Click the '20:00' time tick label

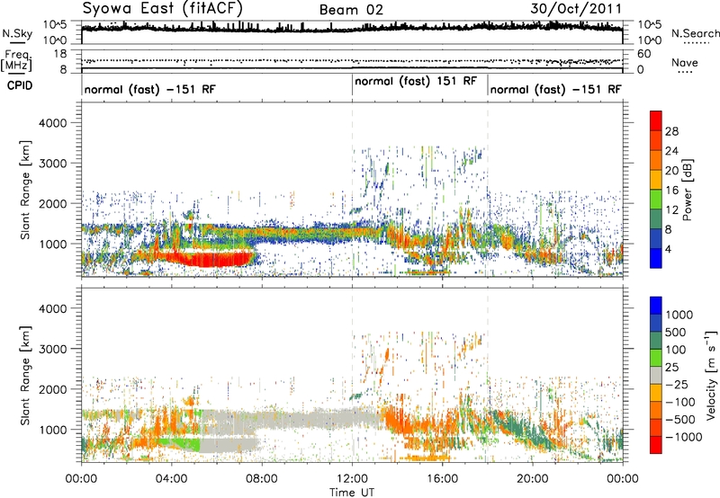pyautogui.click(x=532, y=479)
